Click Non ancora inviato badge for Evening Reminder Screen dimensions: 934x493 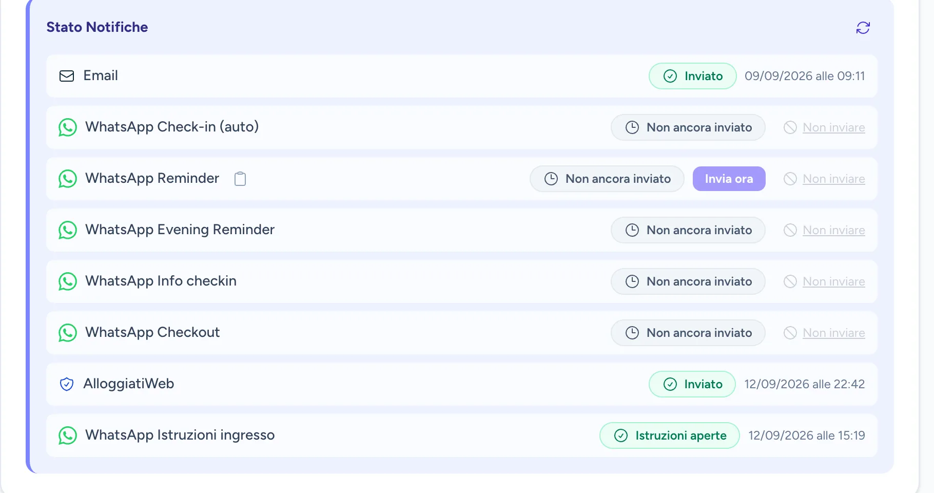point(688,230)
